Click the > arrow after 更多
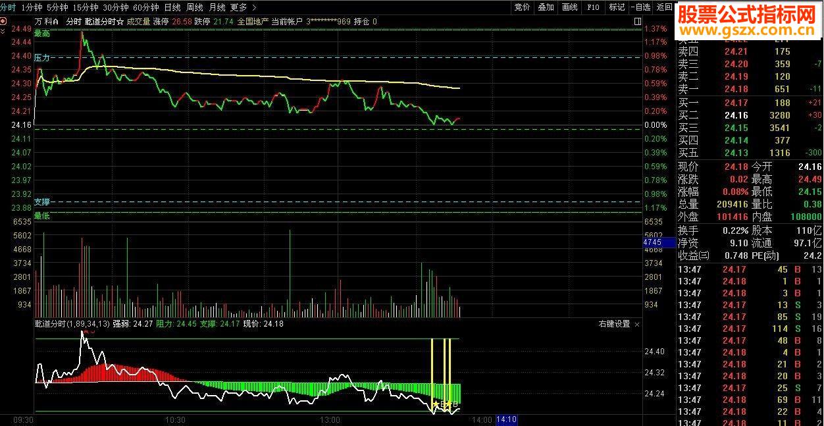The image size is (824, 426). point(254,7)
